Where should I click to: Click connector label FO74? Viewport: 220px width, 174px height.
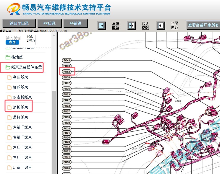point(67,157)
